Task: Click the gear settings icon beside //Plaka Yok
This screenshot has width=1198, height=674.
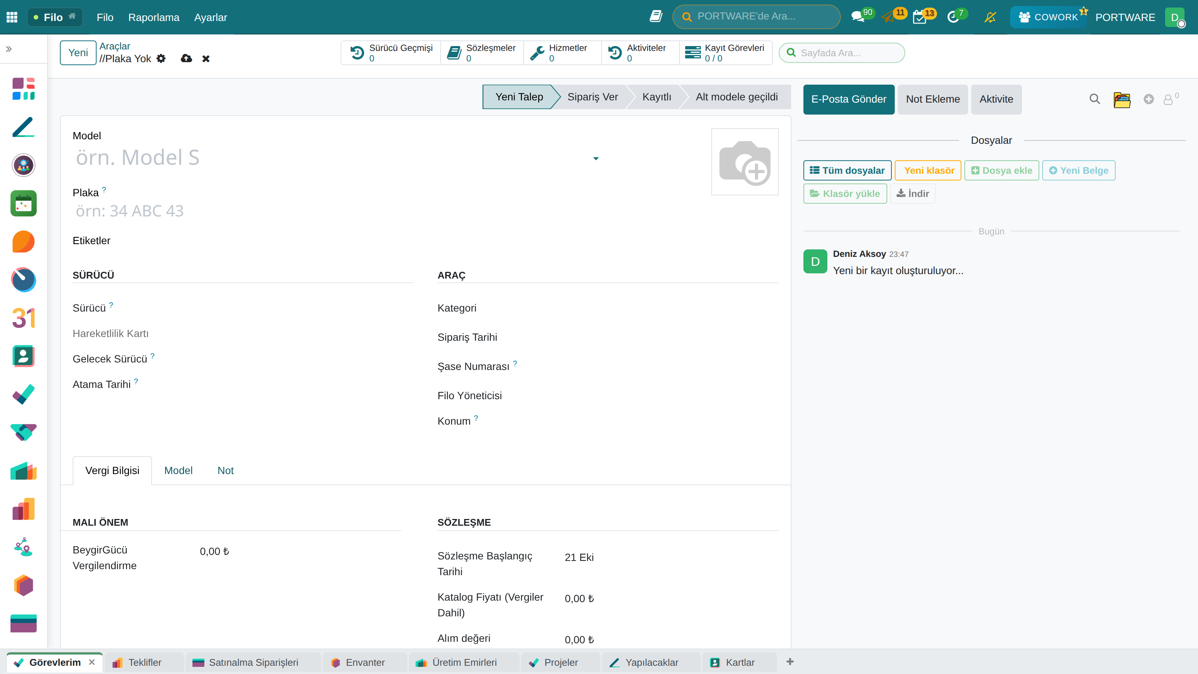Action: point(161,59)
